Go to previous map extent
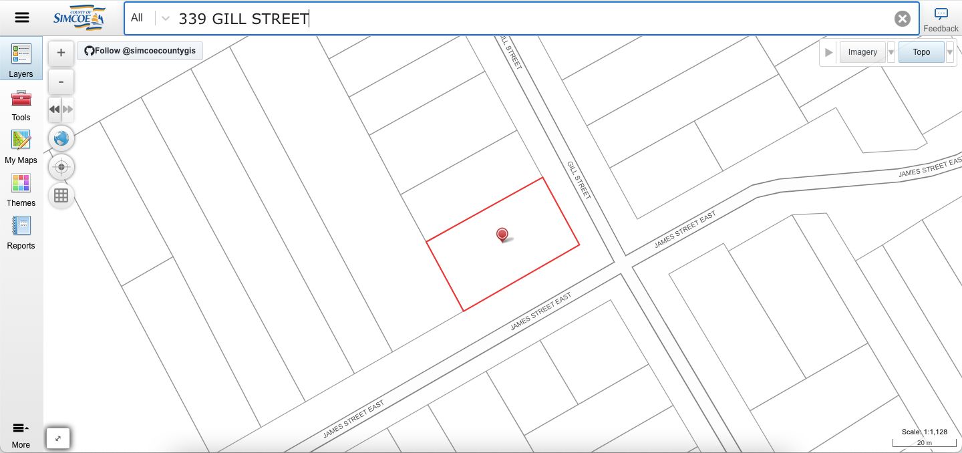This screenshot has height=453, width=962. click(x=55, y=109)
